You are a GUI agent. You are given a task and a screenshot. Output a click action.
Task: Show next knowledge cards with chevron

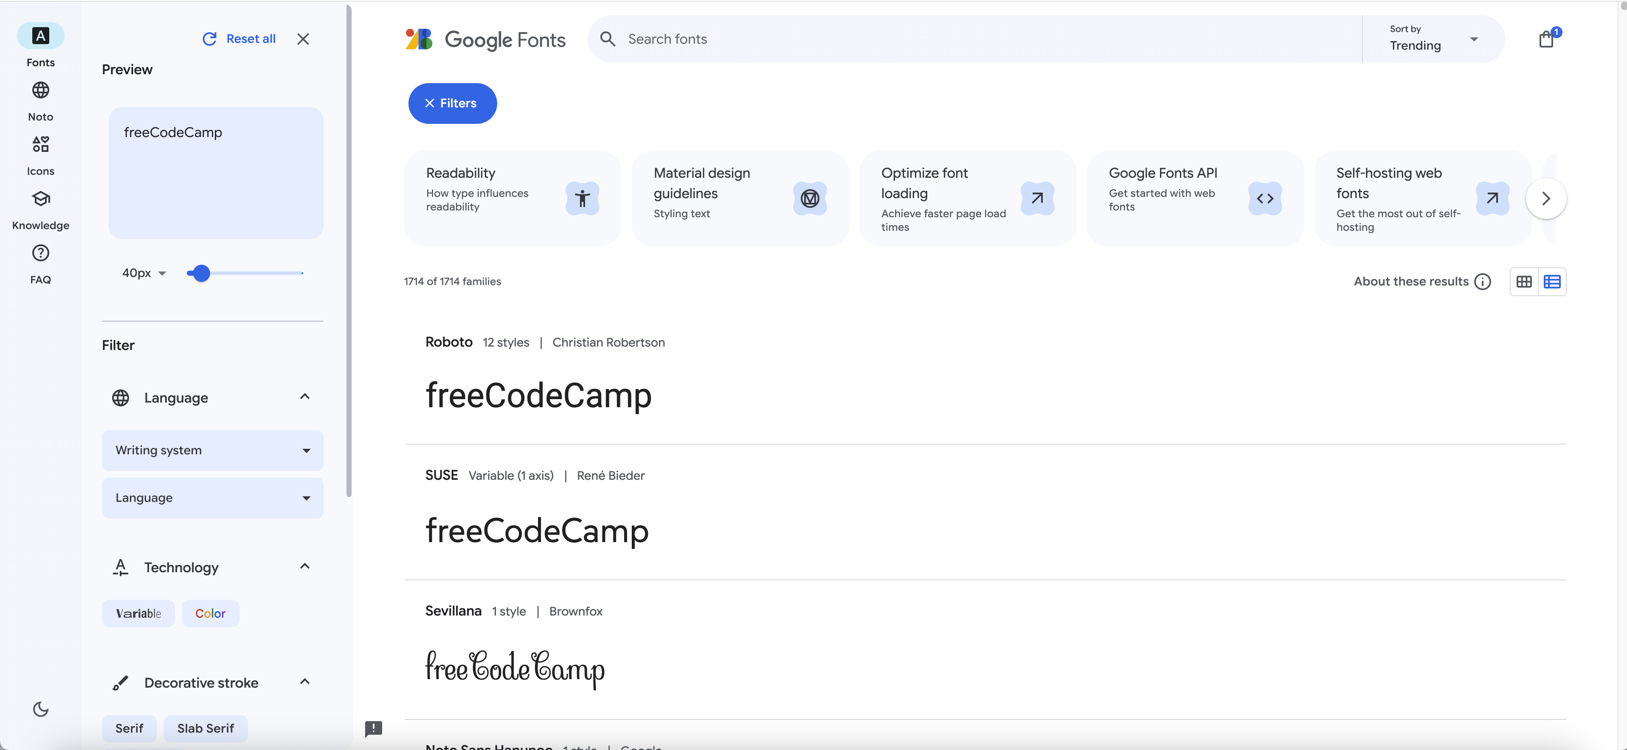(x=1546, y=199)
